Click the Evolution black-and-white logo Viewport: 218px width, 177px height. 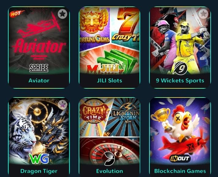point(110,159)
